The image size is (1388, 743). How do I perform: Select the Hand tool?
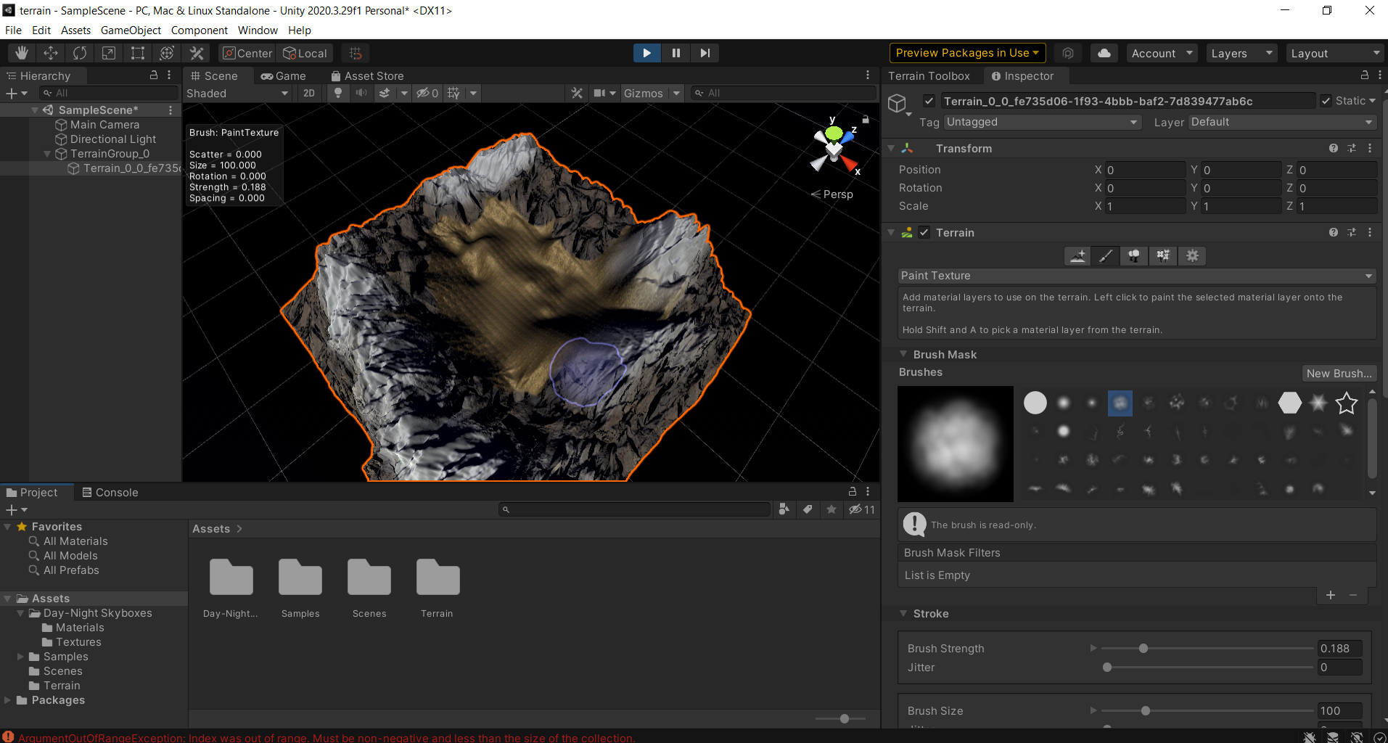pyautogui.click(x=22, y=53)
